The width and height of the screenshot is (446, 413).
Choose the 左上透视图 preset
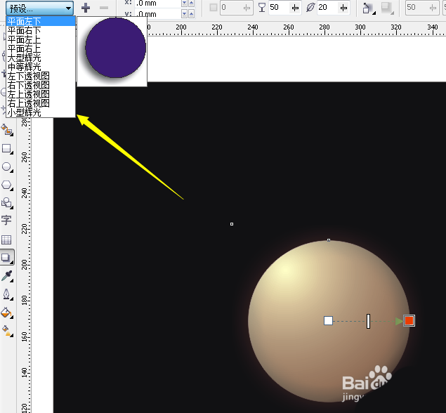pos(41,94)
